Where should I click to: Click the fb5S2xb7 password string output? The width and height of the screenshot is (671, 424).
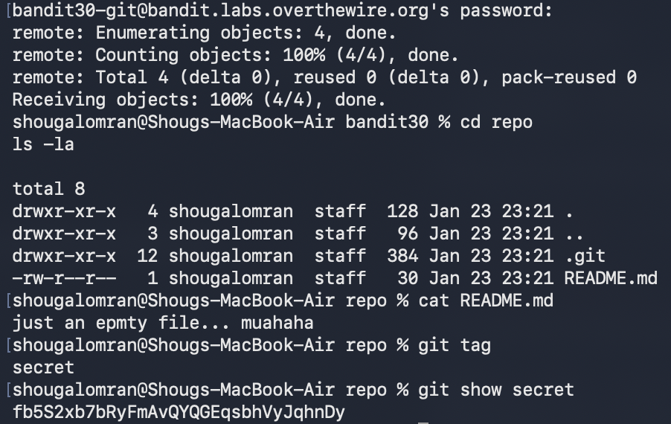coord(179,412)
